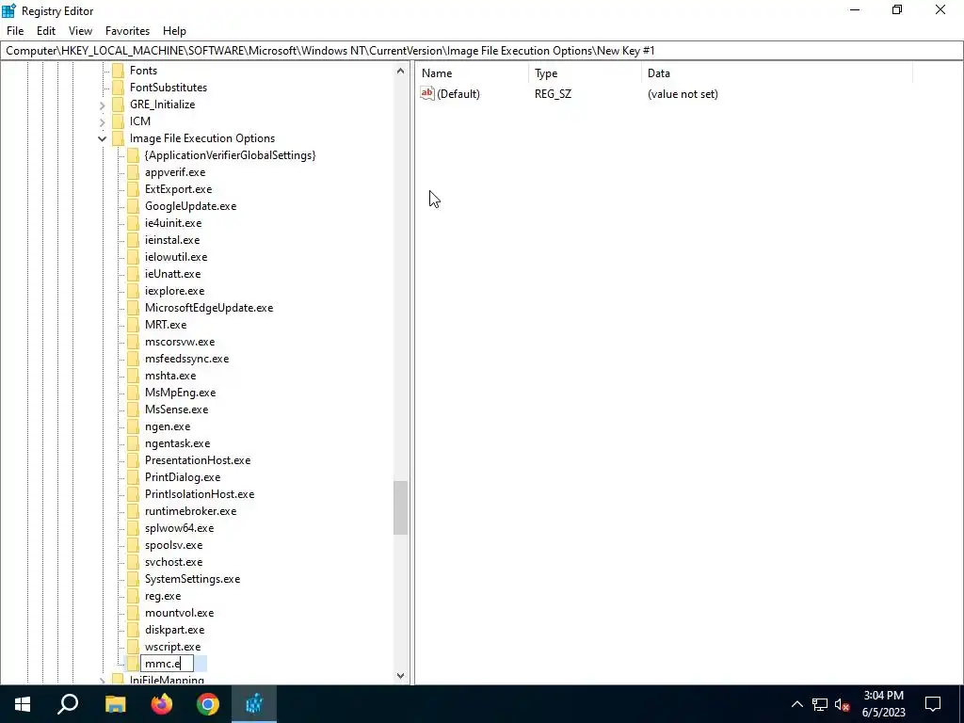Click the key rename box containing mmc.e
The height and width of the screenshot is (723, 964).
(x=168, y=664)
